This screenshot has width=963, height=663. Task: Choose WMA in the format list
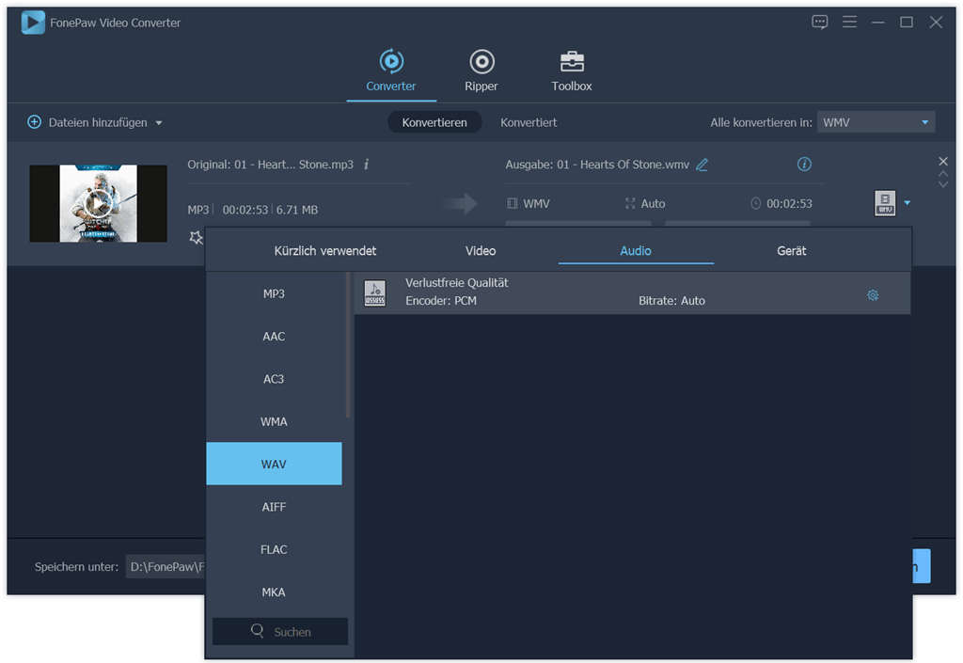[x=274, y=421]
